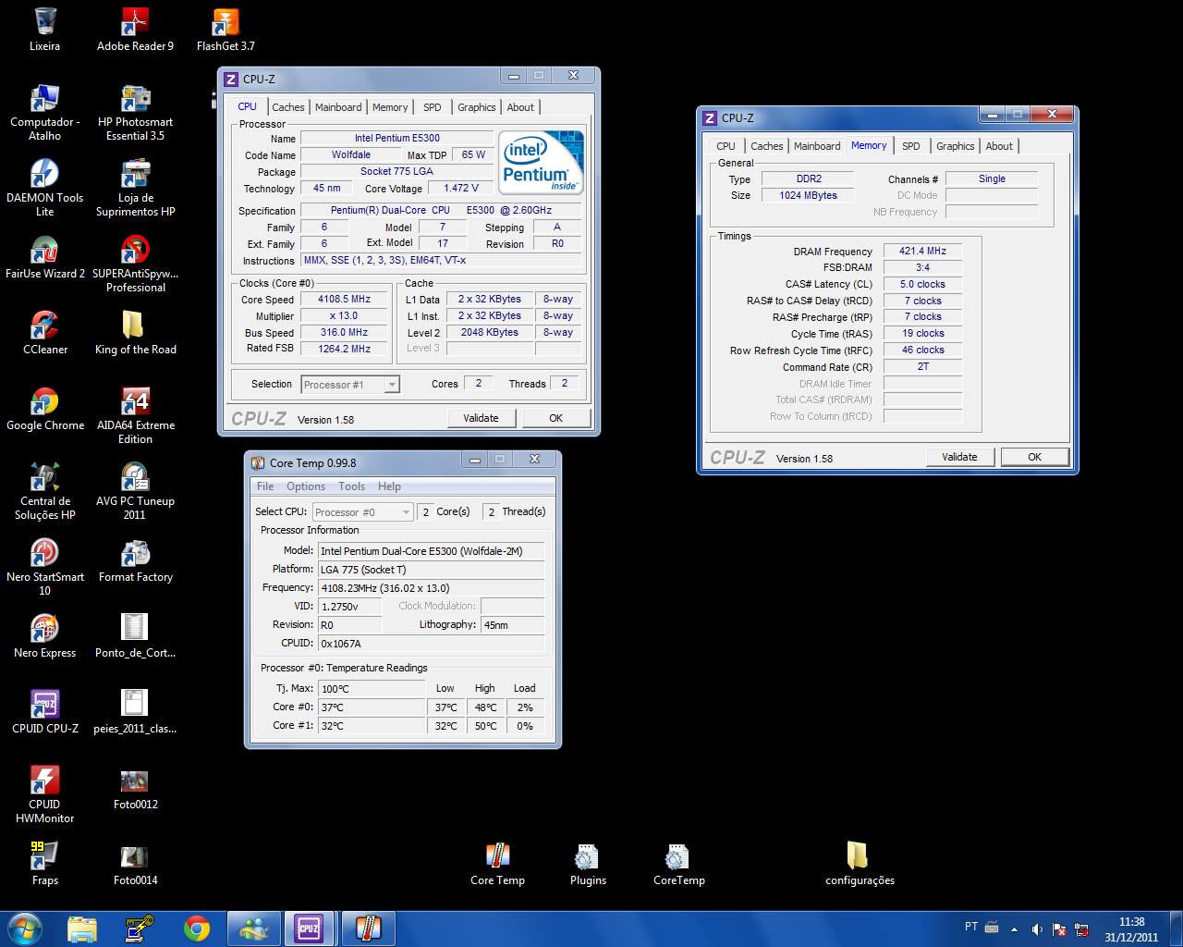Image resolution: width=1183 pixels, height=947 pixels.
Task: Open DAEMON Tools Lite icon
Action: tap(44, 188)
